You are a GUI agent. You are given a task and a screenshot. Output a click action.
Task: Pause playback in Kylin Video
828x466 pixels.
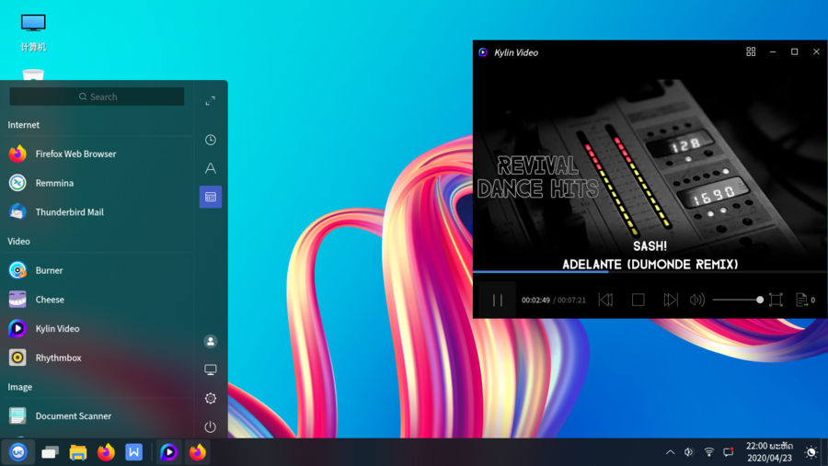coord(498,301)
